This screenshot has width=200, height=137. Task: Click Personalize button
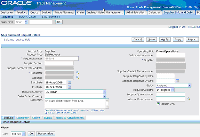click(46, 134)
